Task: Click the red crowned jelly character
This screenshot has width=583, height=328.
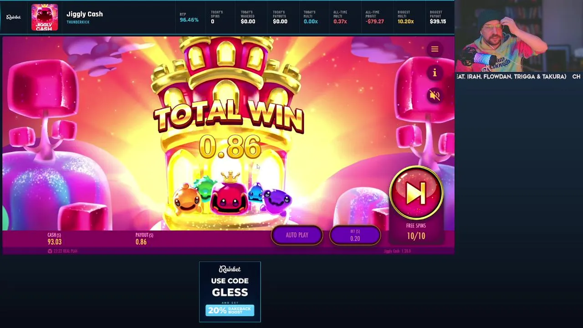Action: pyautogui.click(x=229, y=195)
